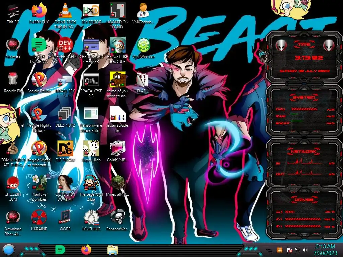Click the volume speaker tray icon
The width and height of the screenshot is (343, 257).
[x=306, y=250]
